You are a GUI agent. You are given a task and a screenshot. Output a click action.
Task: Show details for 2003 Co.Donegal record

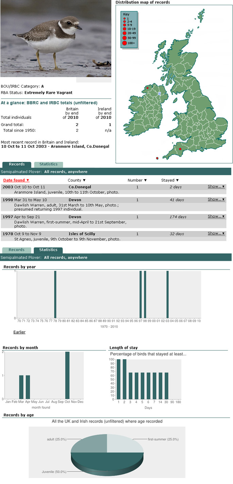[216, 187]
